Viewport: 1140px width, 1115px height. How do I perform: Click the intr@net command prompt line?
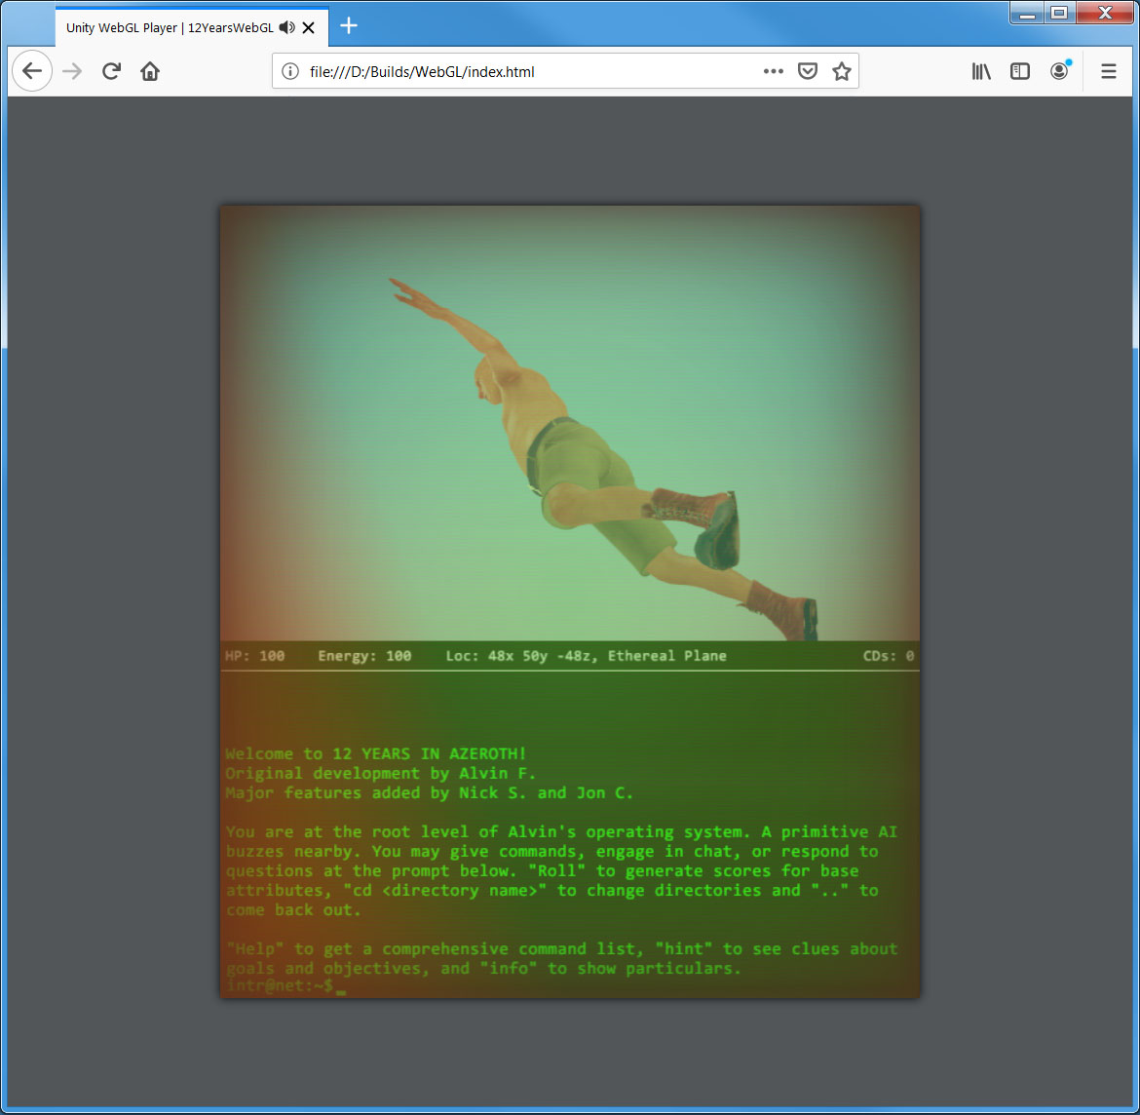[285, 986]
